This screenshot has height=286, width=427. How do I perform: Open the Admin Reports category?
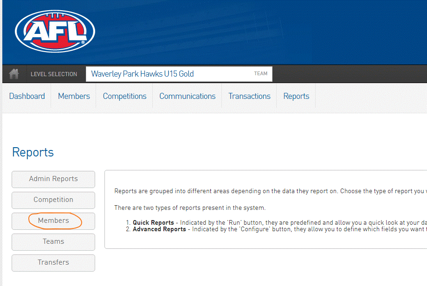[53, 179]
